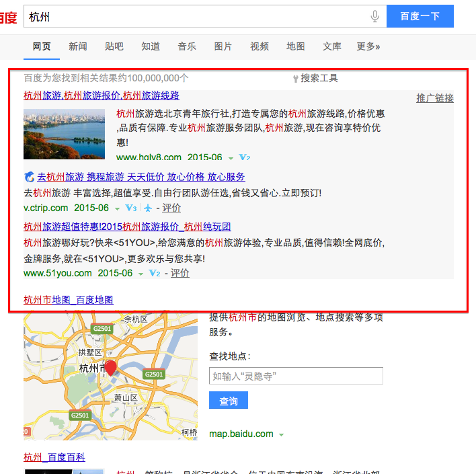Expand dropdown arrow beside www.hqlv8.com
The image size is (476, 474).
click(231, 159)
